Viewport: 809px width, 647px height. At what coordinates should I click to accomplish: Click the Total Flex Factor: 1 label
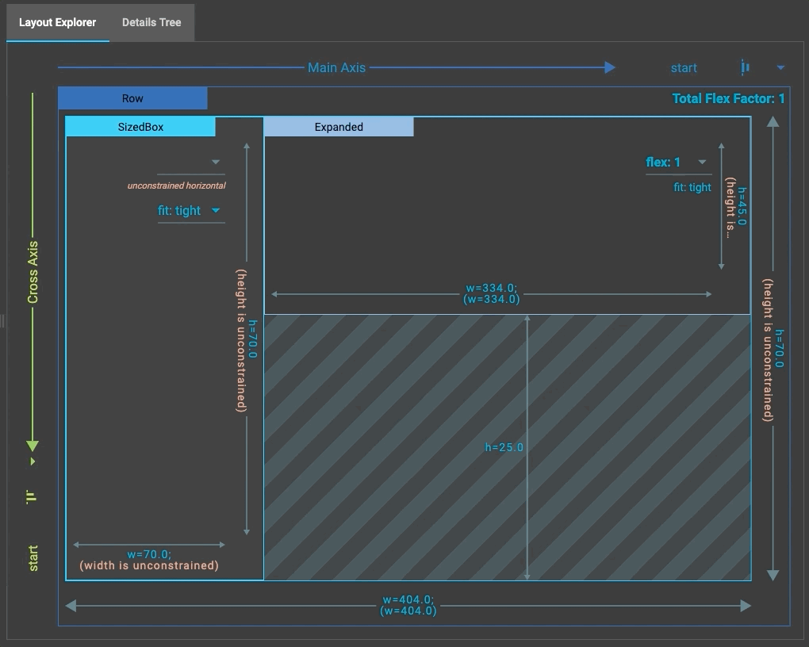click(728, 98)
